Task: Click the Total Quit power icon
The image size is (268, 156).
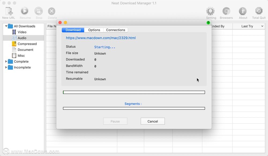Action: click(259, 11)
